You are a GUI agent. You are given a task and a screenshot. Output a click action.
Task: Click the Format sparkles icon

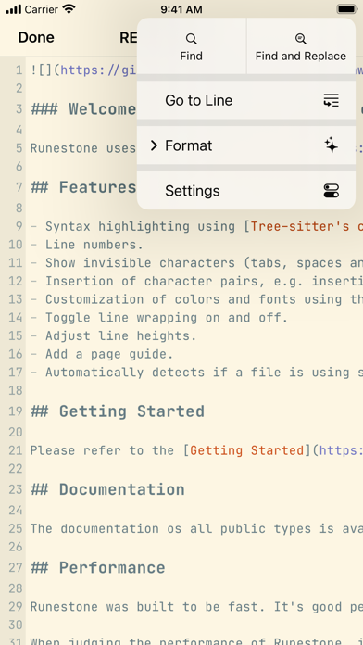click(x=331, y=145)
